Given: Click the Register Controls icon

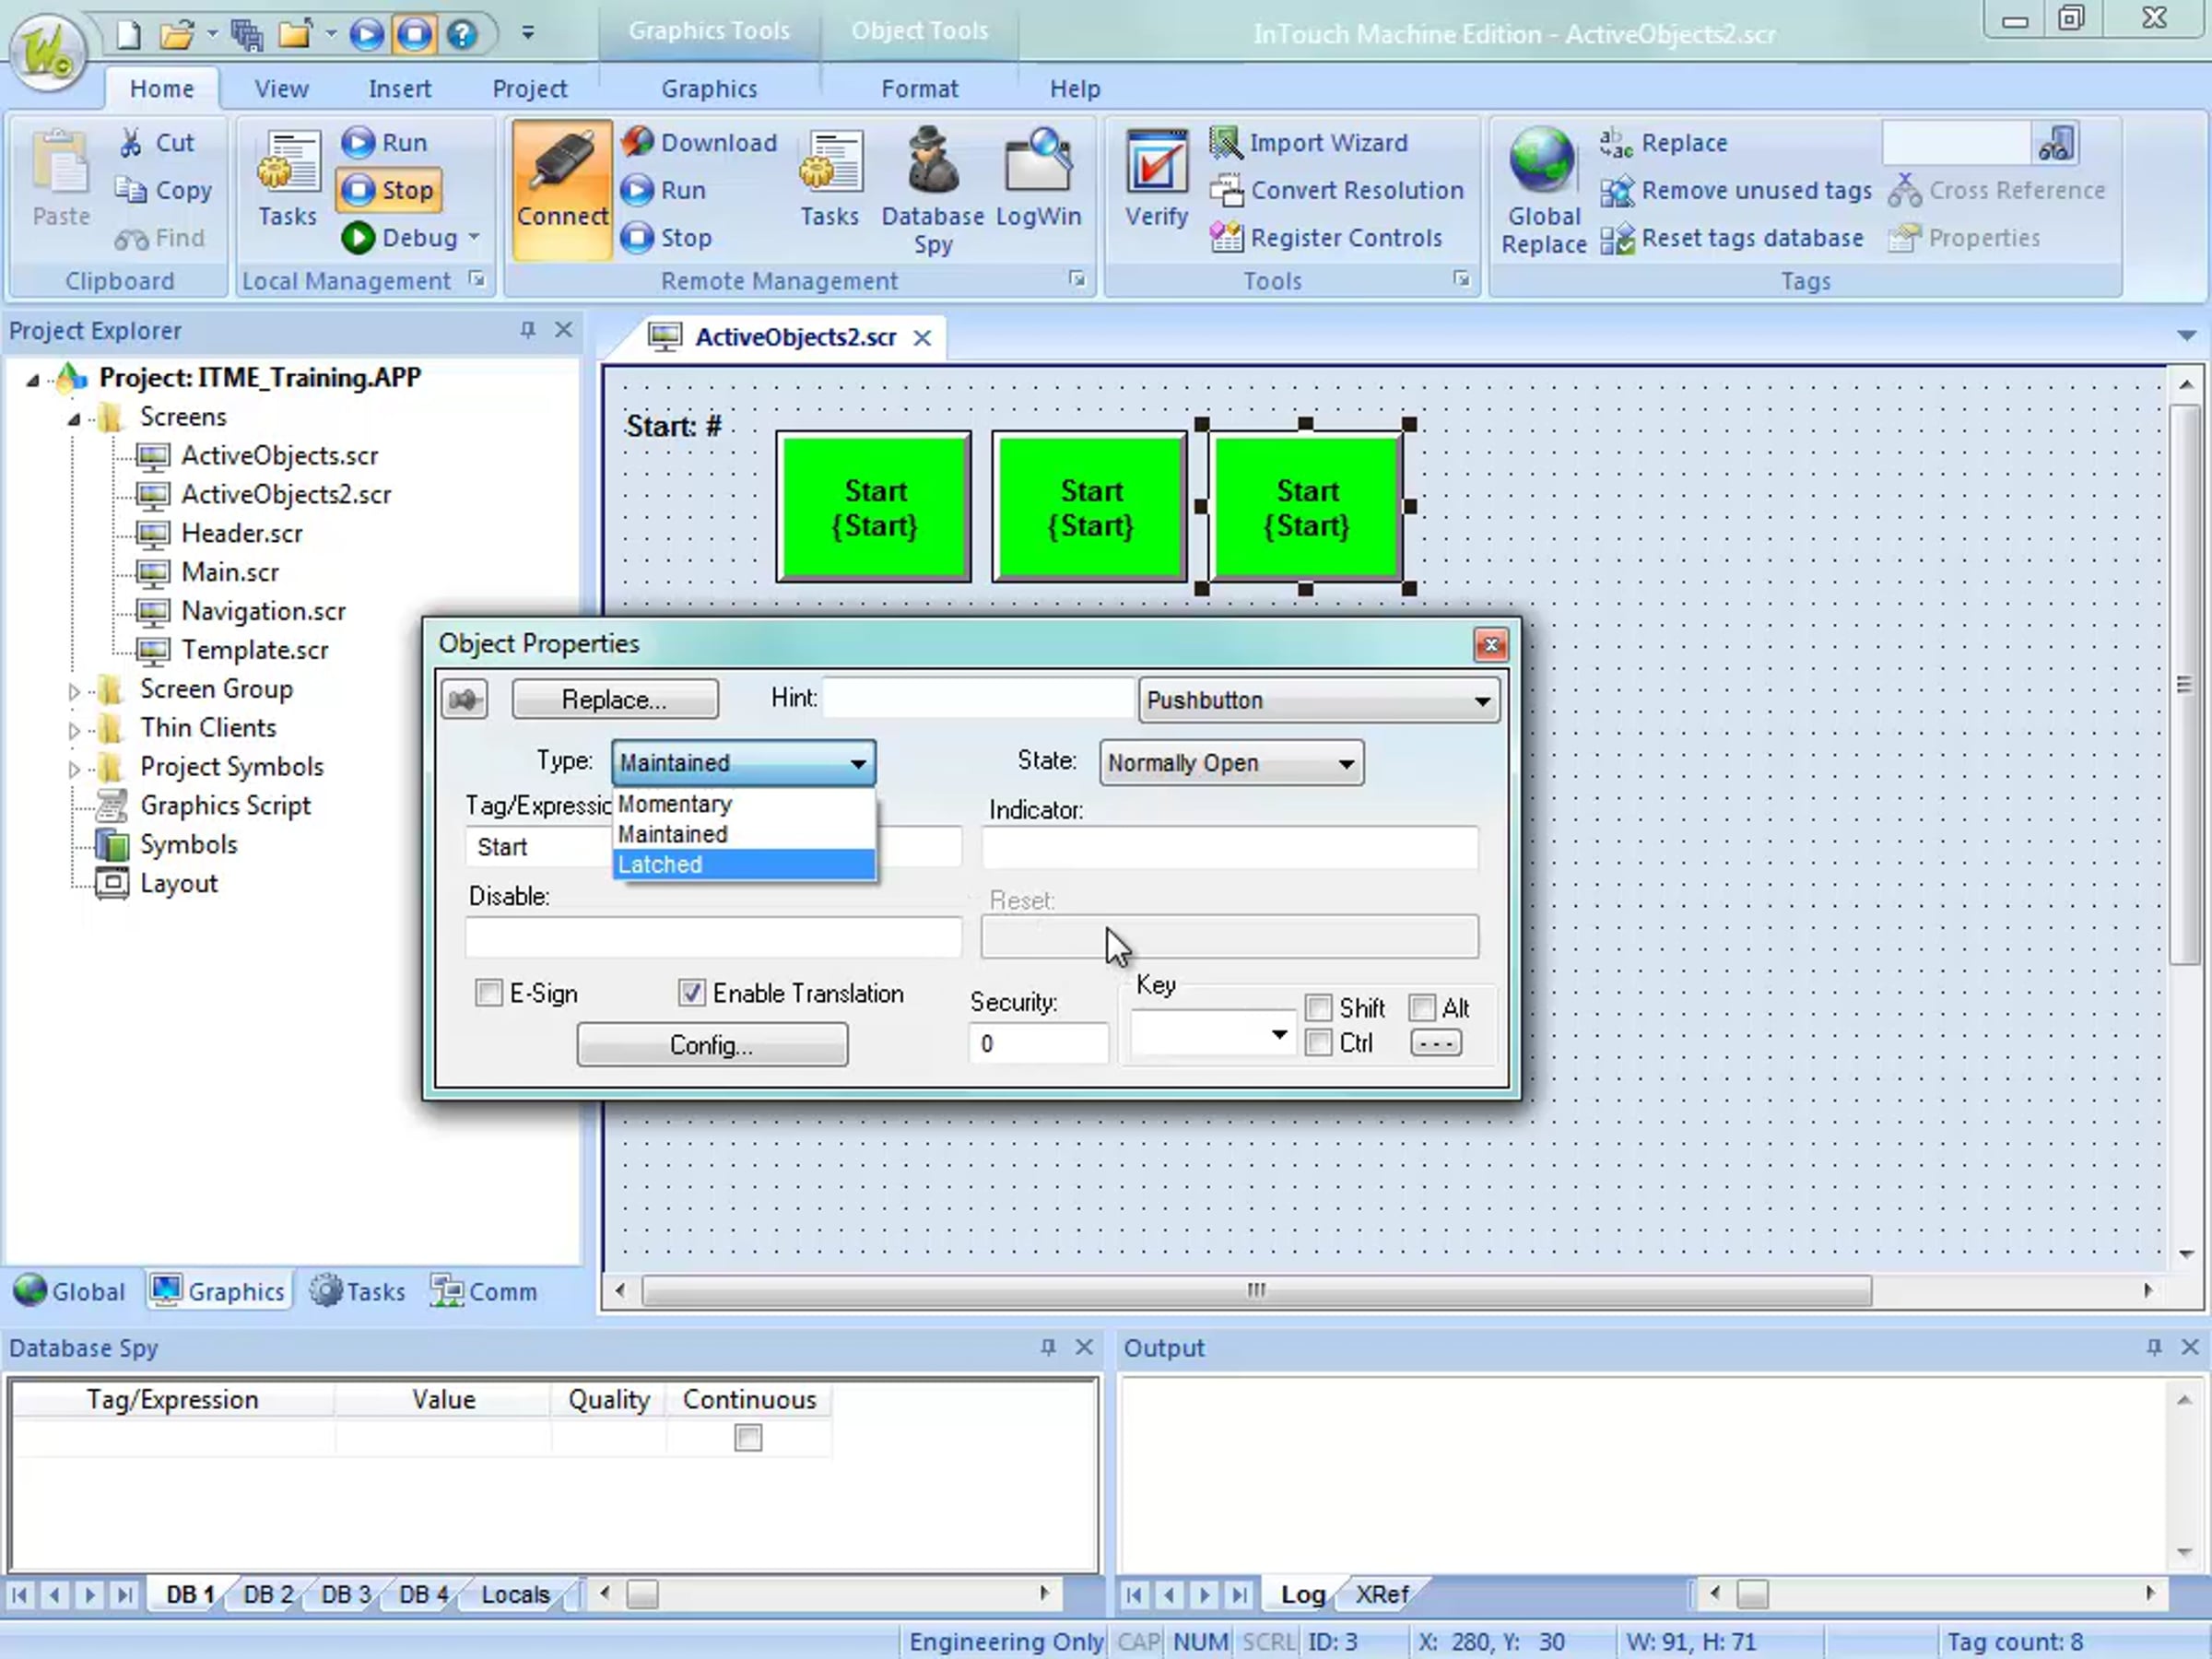Looking at the screenshot, I should point(1225,238).
